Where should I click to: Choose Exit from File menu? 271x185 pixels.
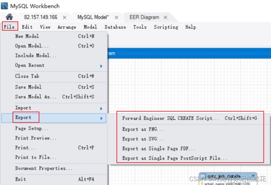(x=54, y=179)
